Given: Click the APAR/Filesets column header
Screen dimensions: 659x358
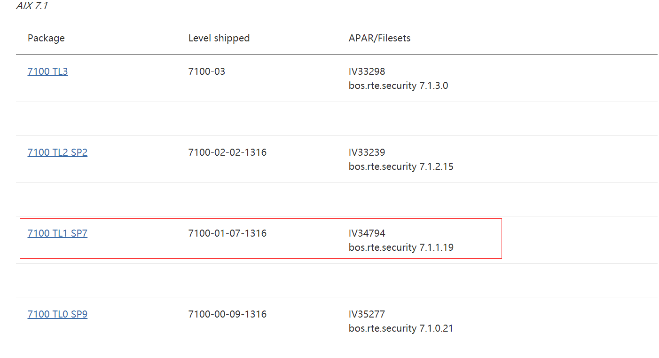Looking at the screenshot, I should pos(379,38).
